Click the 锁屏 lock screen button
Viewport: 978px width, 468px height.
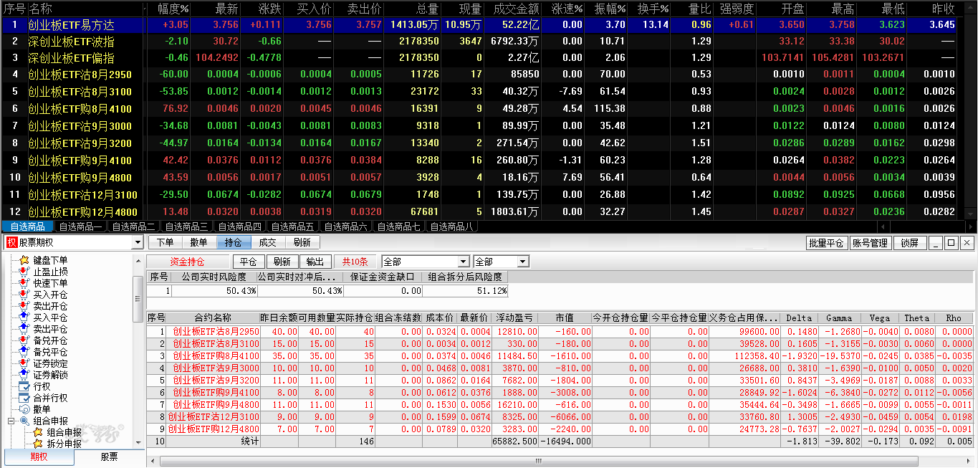click(x=910, y=243)
